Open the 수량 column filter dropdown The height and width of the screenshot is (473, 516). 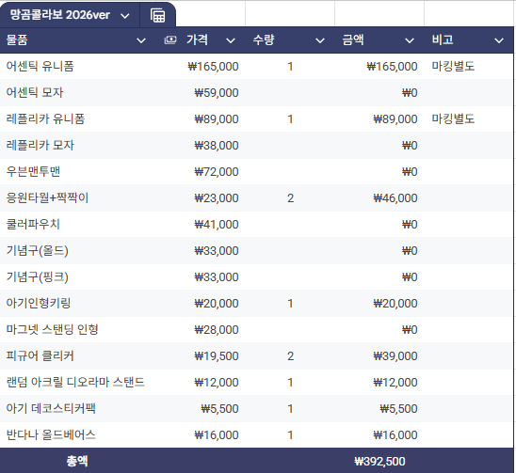320,40
